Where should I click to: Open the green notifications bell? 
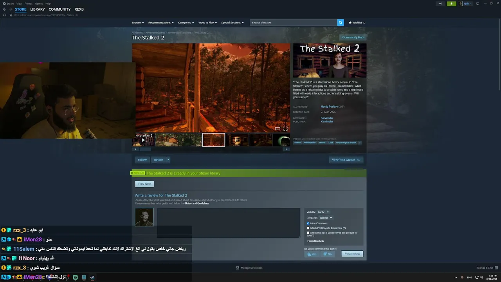point(451,4)
